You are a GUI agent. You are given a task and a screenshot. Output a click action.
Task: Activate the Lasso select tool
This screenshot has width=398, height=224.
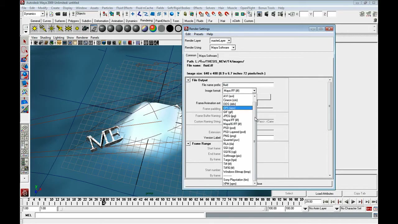(x=25, y=50)
